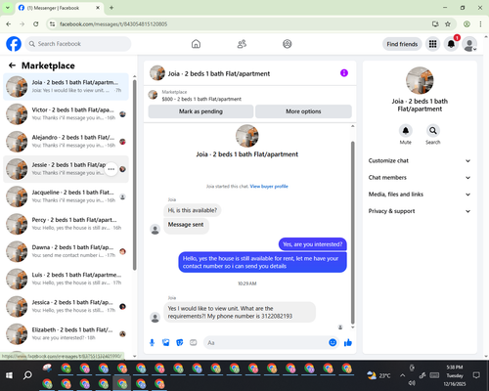489x391 pixels.
Task: Open Chrome's three-dot menu
Action: point(480,24)
